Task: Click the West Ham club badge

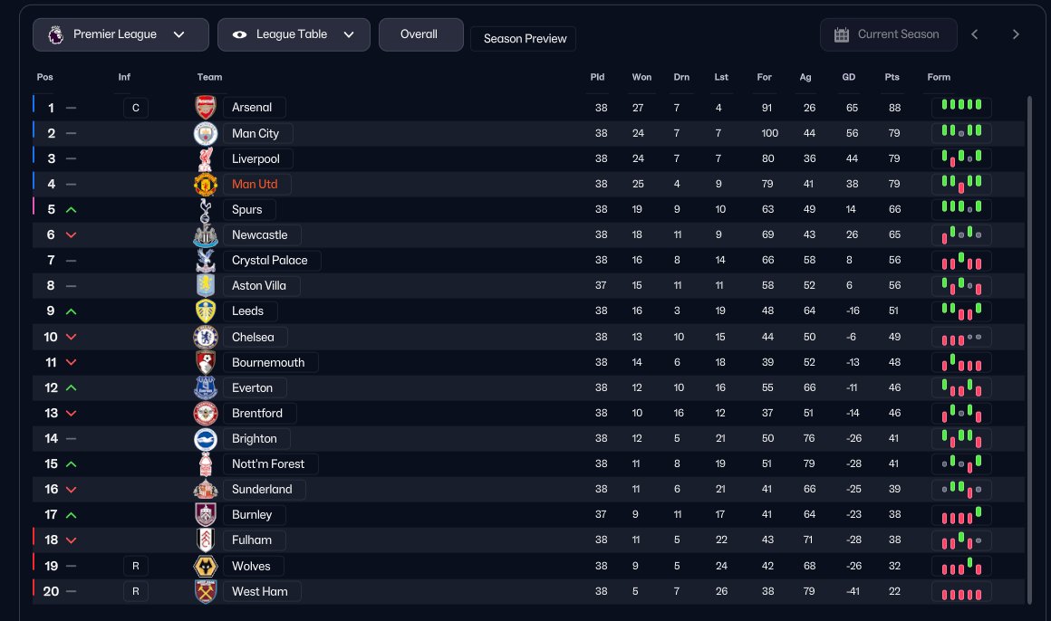Action: coord(206,591)
